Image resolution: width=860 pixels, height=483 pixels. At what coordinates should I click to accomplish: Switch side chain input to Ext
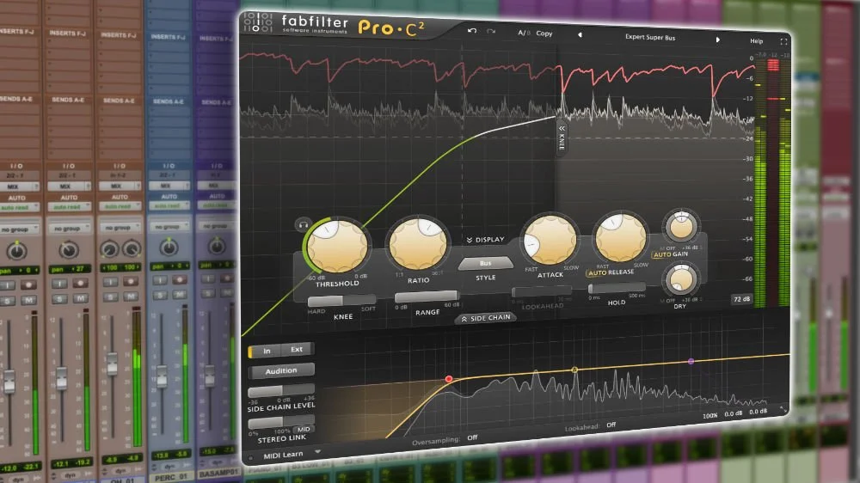pyautogui.click(x=297, y=349)
